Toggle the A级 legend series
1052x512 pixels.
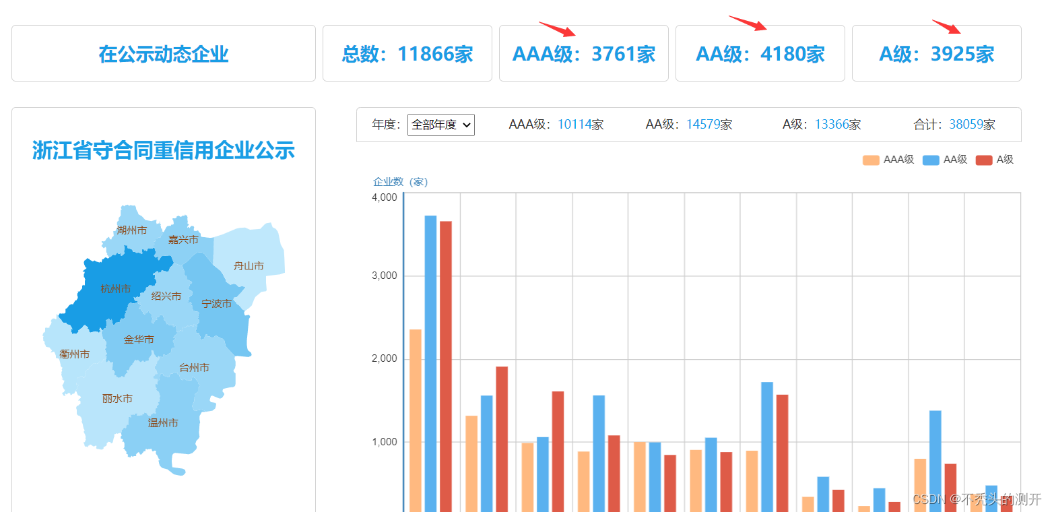click(x=994, y=160)
